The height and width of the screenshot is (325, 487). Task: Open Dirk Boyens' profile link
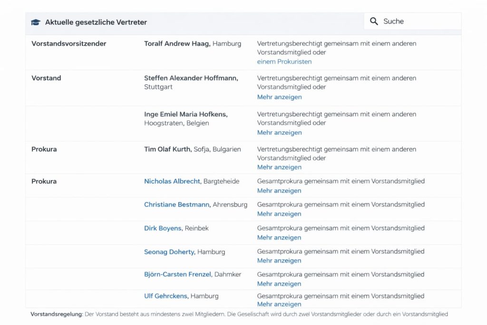163,228
